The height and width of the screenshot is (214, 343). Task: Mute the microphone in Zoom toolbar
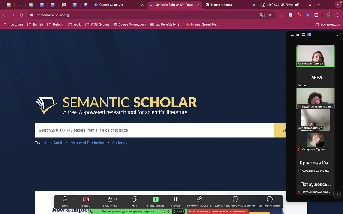65,199
